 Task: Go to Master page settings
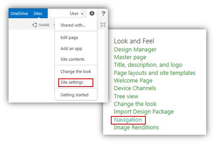coord(130,57)
